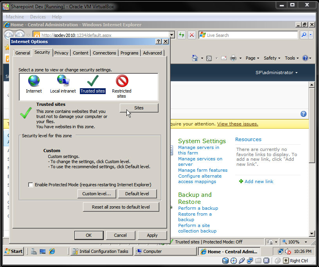
Task: Open View these issues link
Action: (x=238, y=124)
